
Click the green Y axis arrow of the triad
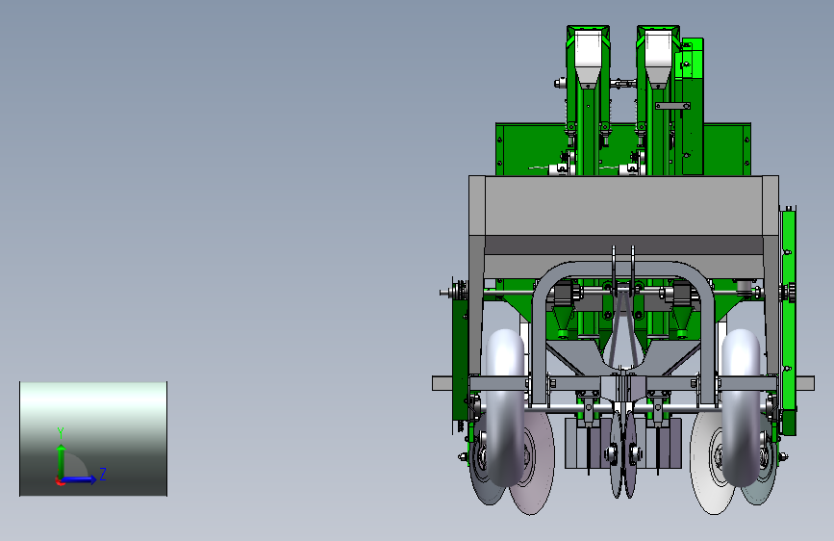(62, 461)
